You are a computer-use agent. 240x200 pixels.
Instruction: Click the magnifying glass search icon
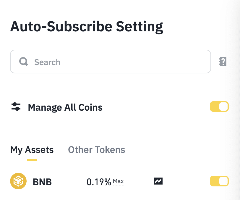24,62
